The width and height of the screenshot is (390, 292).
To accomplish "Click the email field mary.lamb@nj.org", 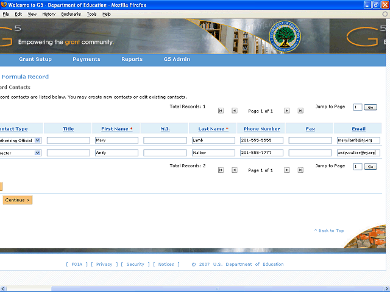I will tap(359, 141).
